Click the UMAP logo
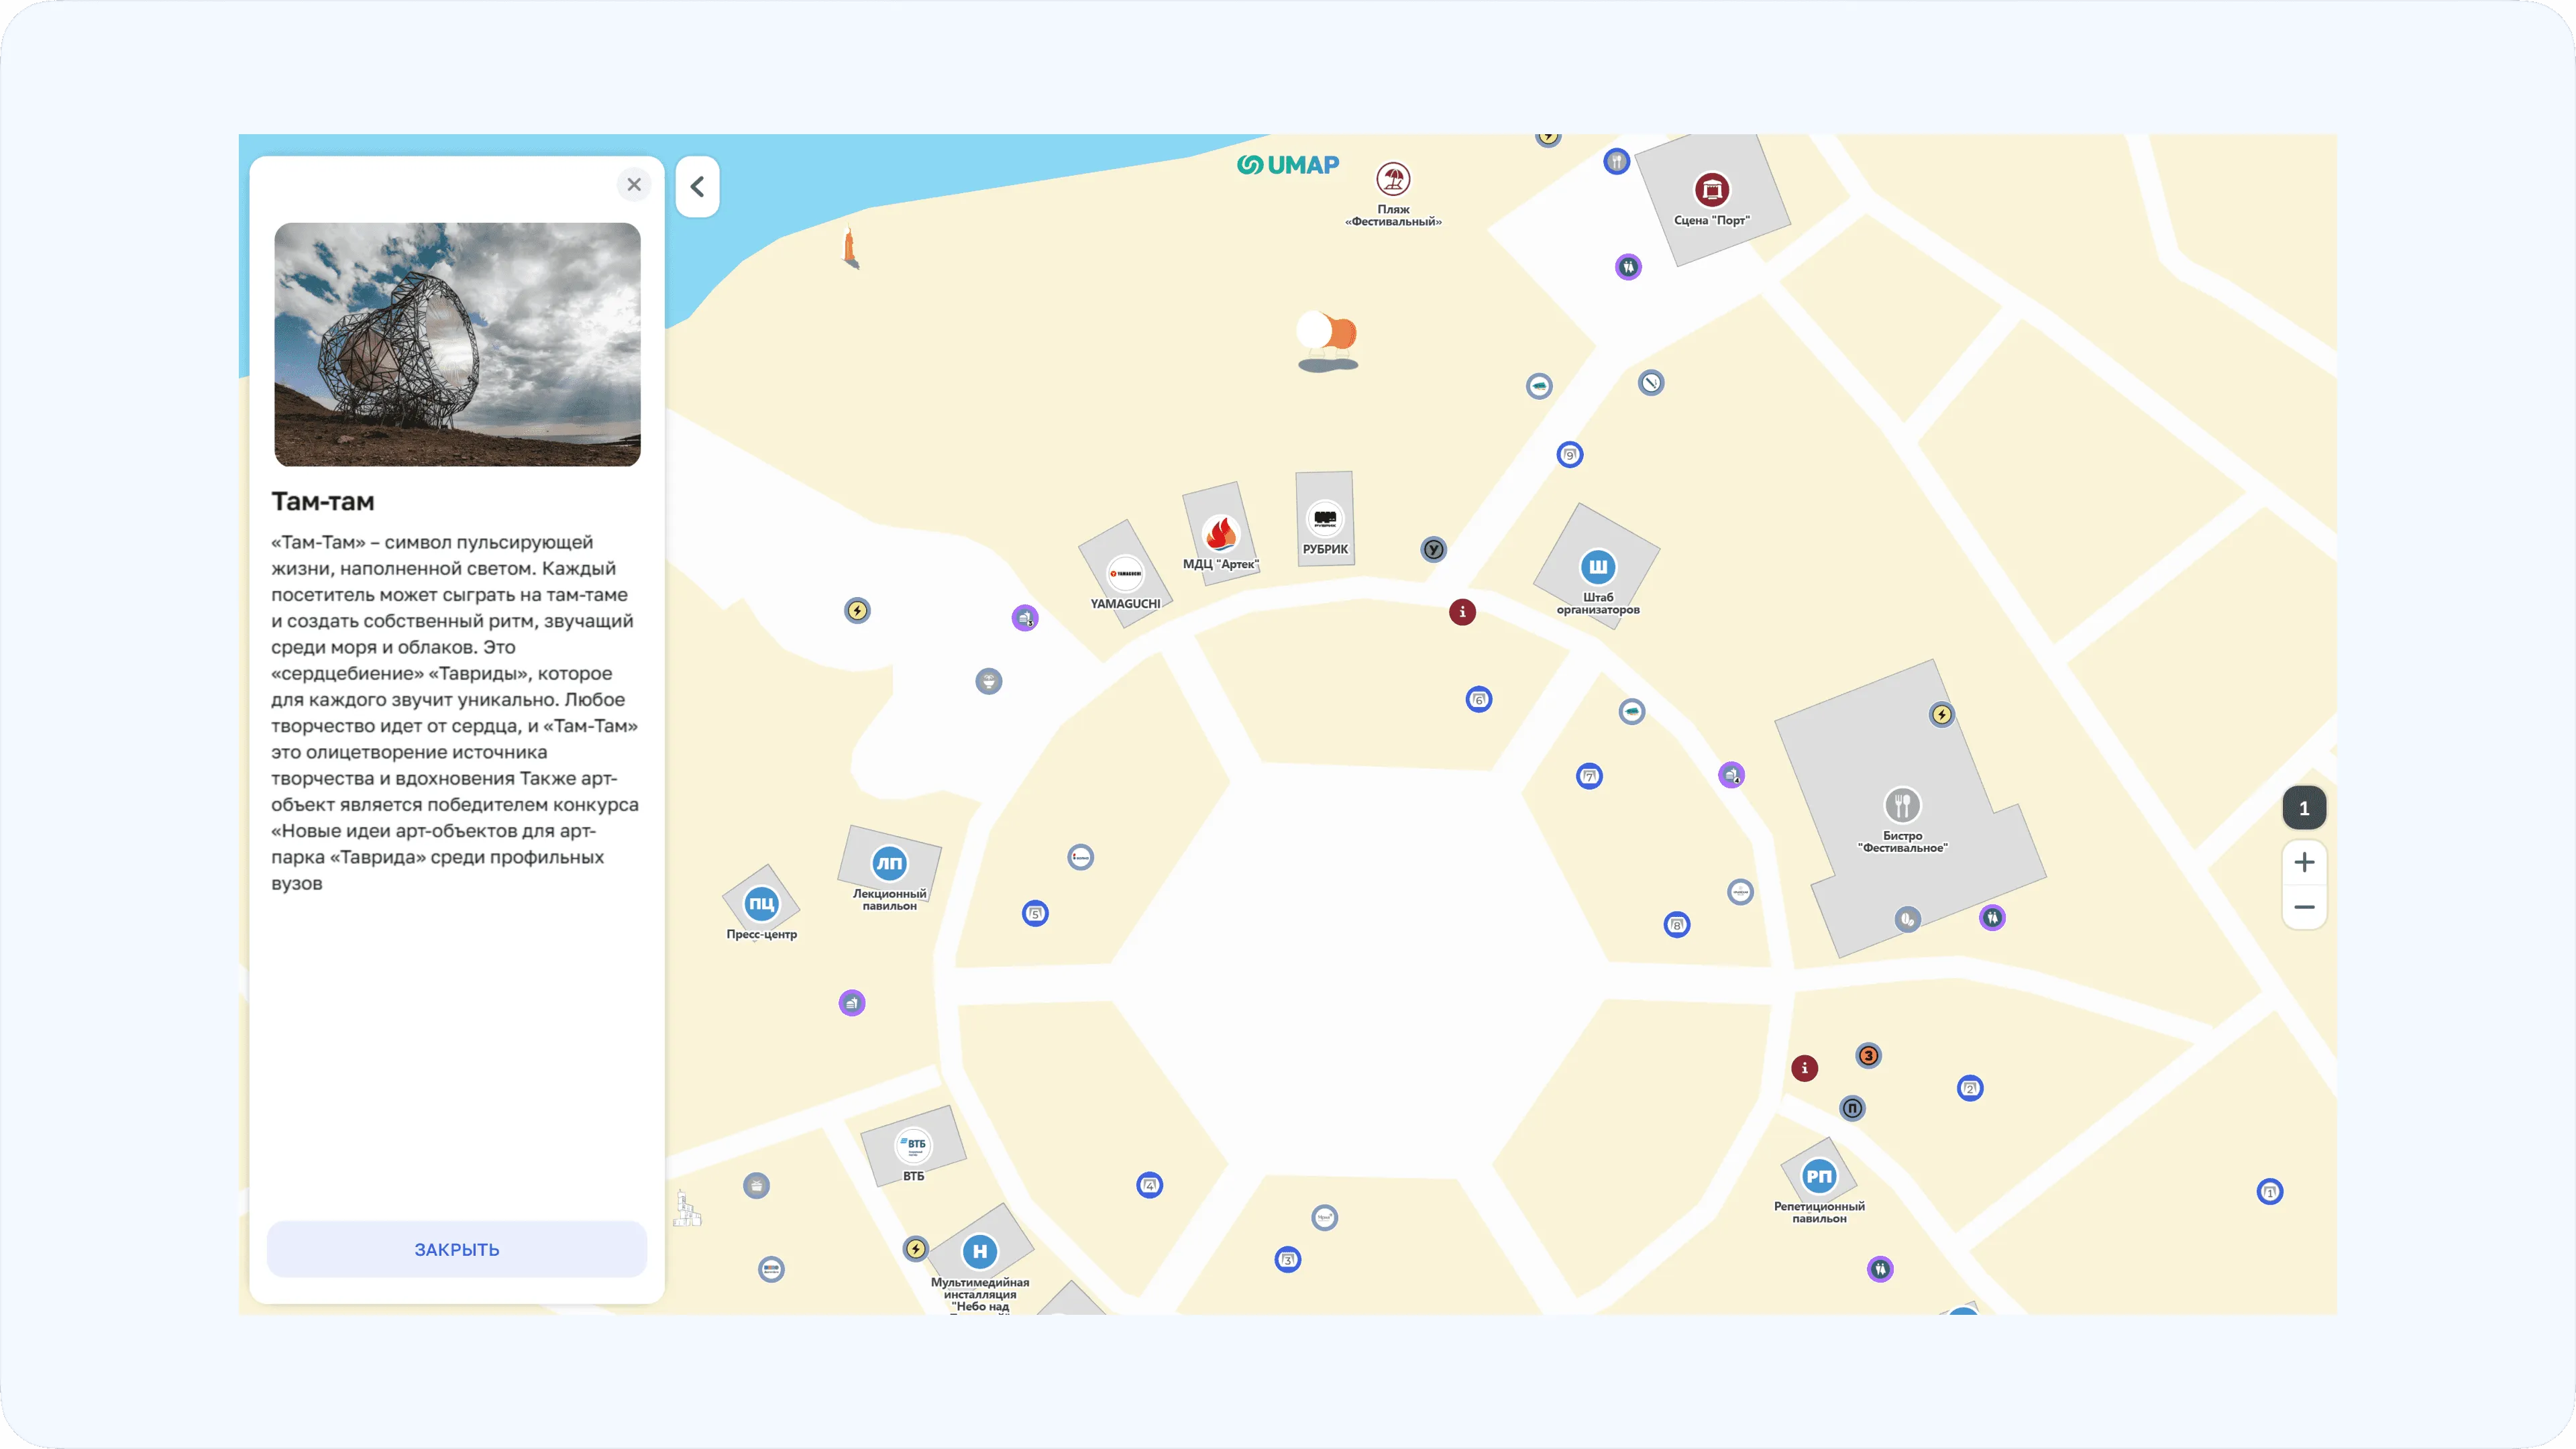Screen dimensions: 2576x1449 (1287, 165)
